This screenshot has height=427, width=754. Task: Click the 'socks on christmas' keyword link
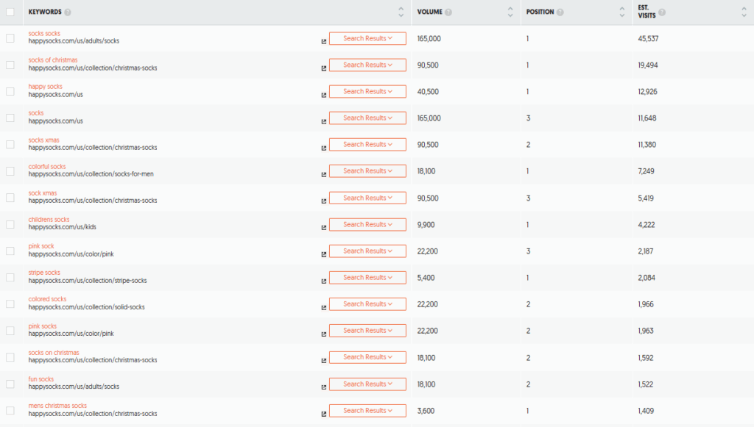(53, 352)
